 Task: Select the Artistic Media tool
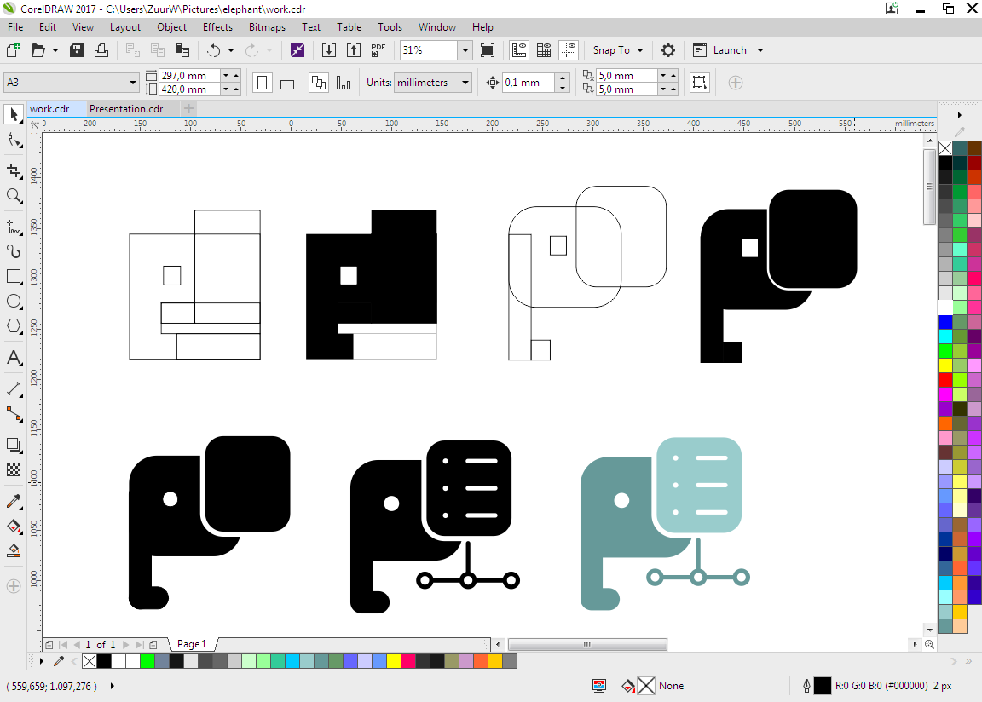(14, 251)
